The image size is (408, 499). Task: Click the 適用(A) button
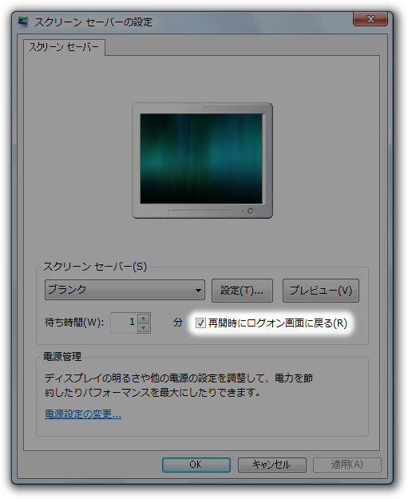click(x=347, y=465)
